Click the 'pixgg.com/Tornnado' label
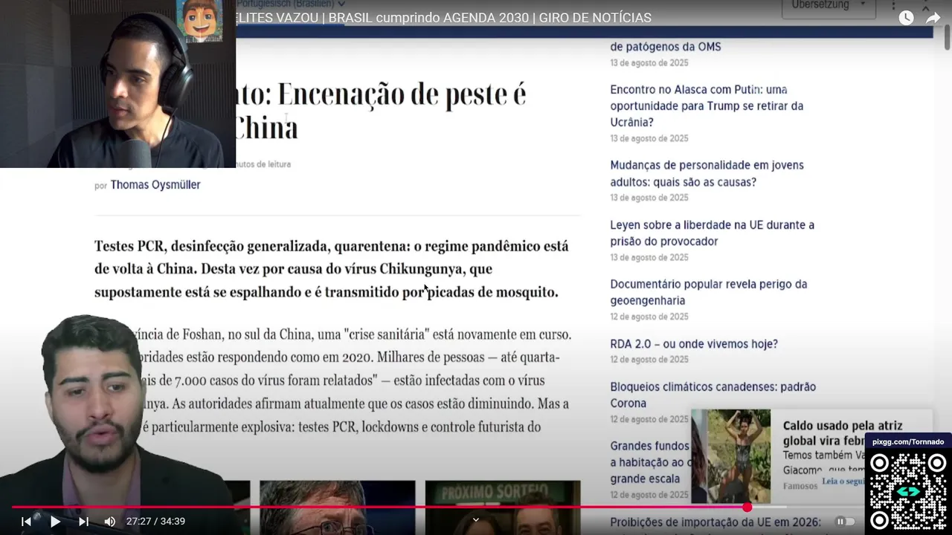Viewport: 952px width, 535px height. [908, 441]
